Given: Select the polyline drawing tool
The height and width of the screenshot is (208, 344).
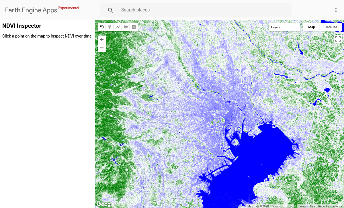Looking at the screenshot, I should (x=118, y=27).
